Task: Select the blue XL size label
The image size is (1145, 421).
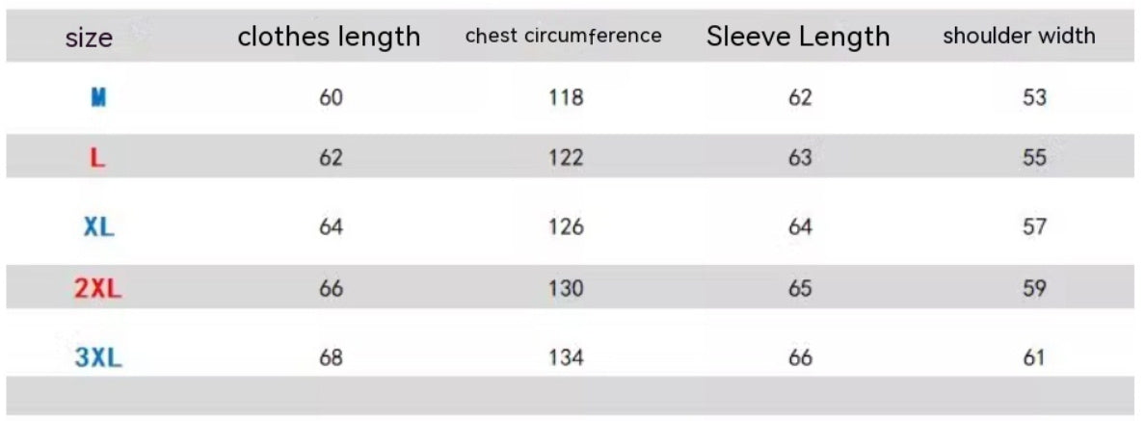Action: click(x=98, y=227)
